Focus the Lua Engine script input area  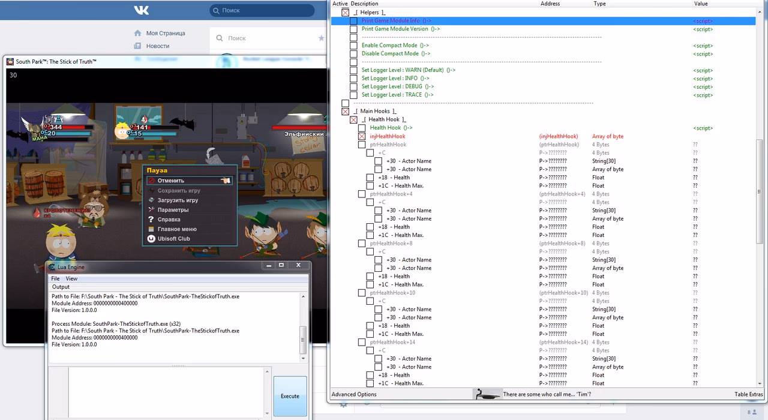point(166,392)
